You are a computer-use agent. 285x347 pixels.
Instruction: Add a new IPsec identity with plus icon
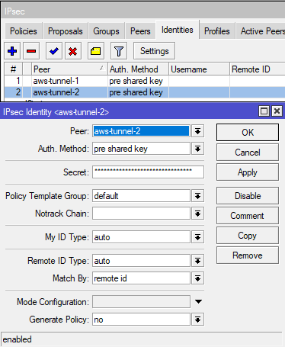12,51
